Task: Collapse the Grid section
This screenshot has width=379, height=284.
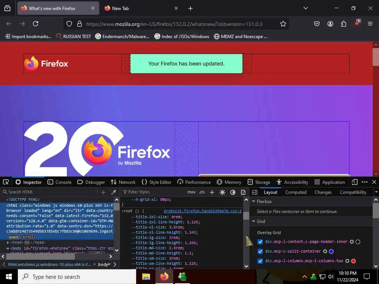Action: pyautogui.click(x=254, y=222)
